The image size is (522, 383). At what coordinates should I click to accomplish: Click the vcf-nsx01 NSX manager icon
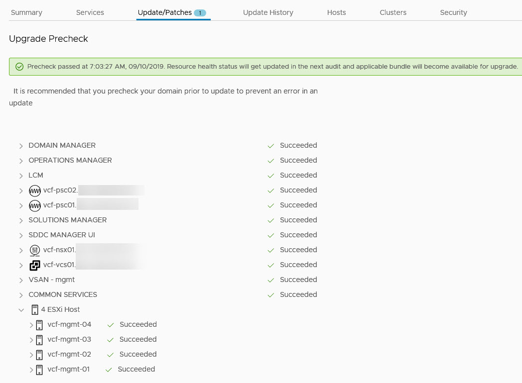(x=35, y=250)
